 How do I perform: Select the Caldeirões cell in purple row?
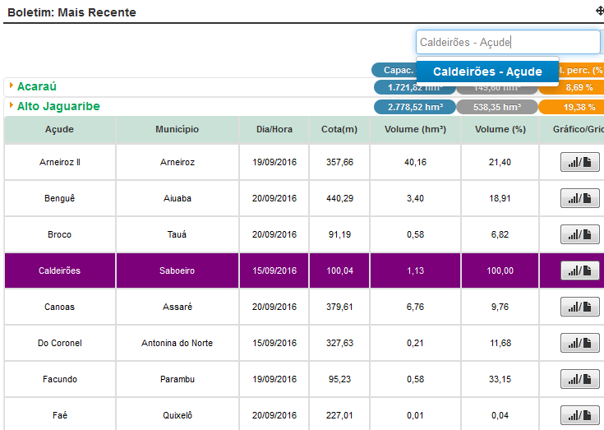pos(59,270)
